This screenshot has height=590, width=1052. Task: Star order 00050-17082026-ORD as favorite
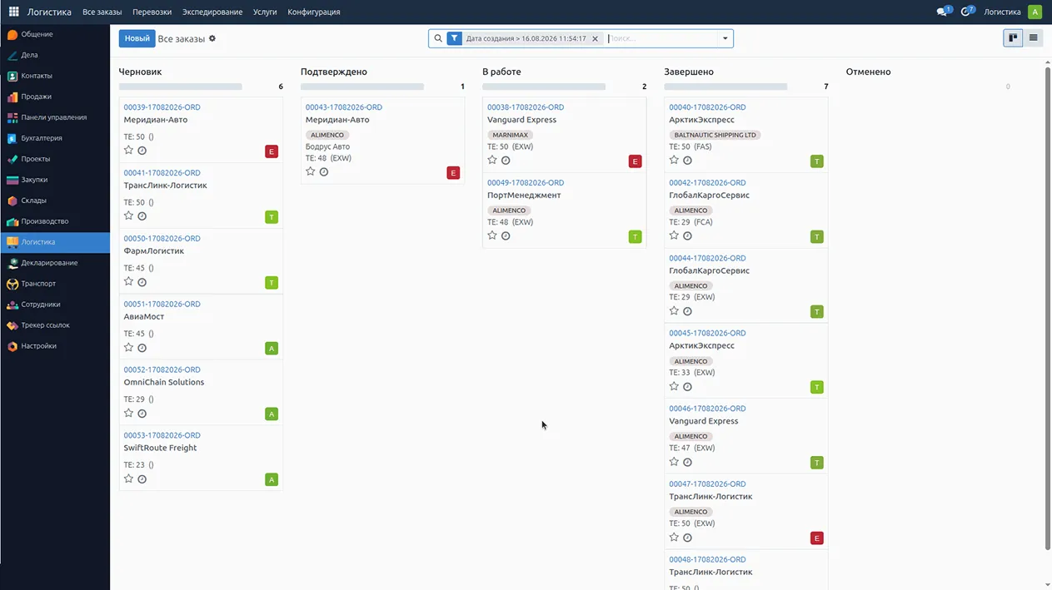click(x=128, y=281)
